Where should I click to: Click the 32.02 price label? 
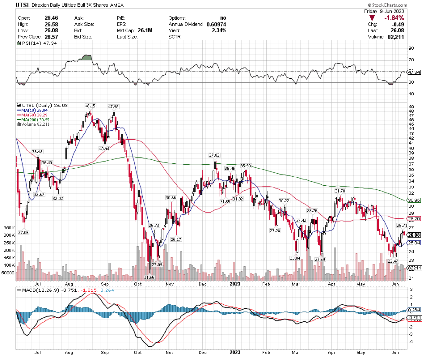click(x=58, y=198)
